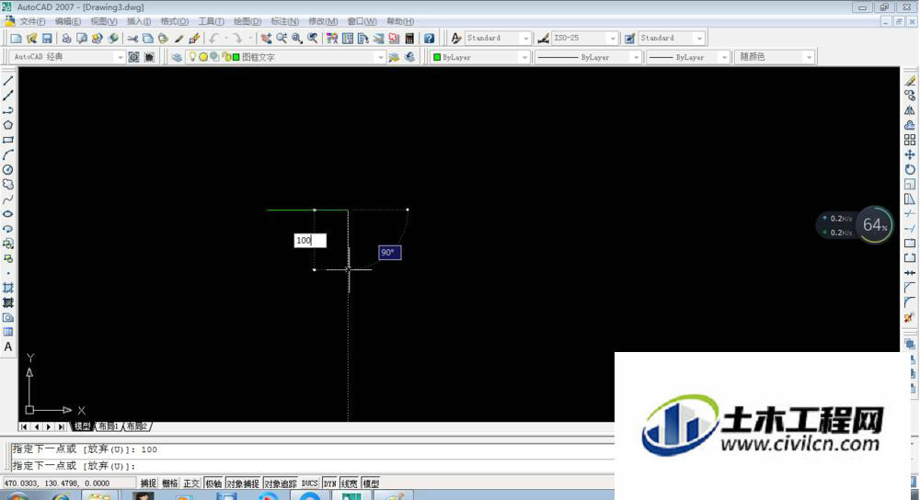This screenshot has height=500, width=920.
Task: Select the Fillet modify tool
Action: click(910, 301)
